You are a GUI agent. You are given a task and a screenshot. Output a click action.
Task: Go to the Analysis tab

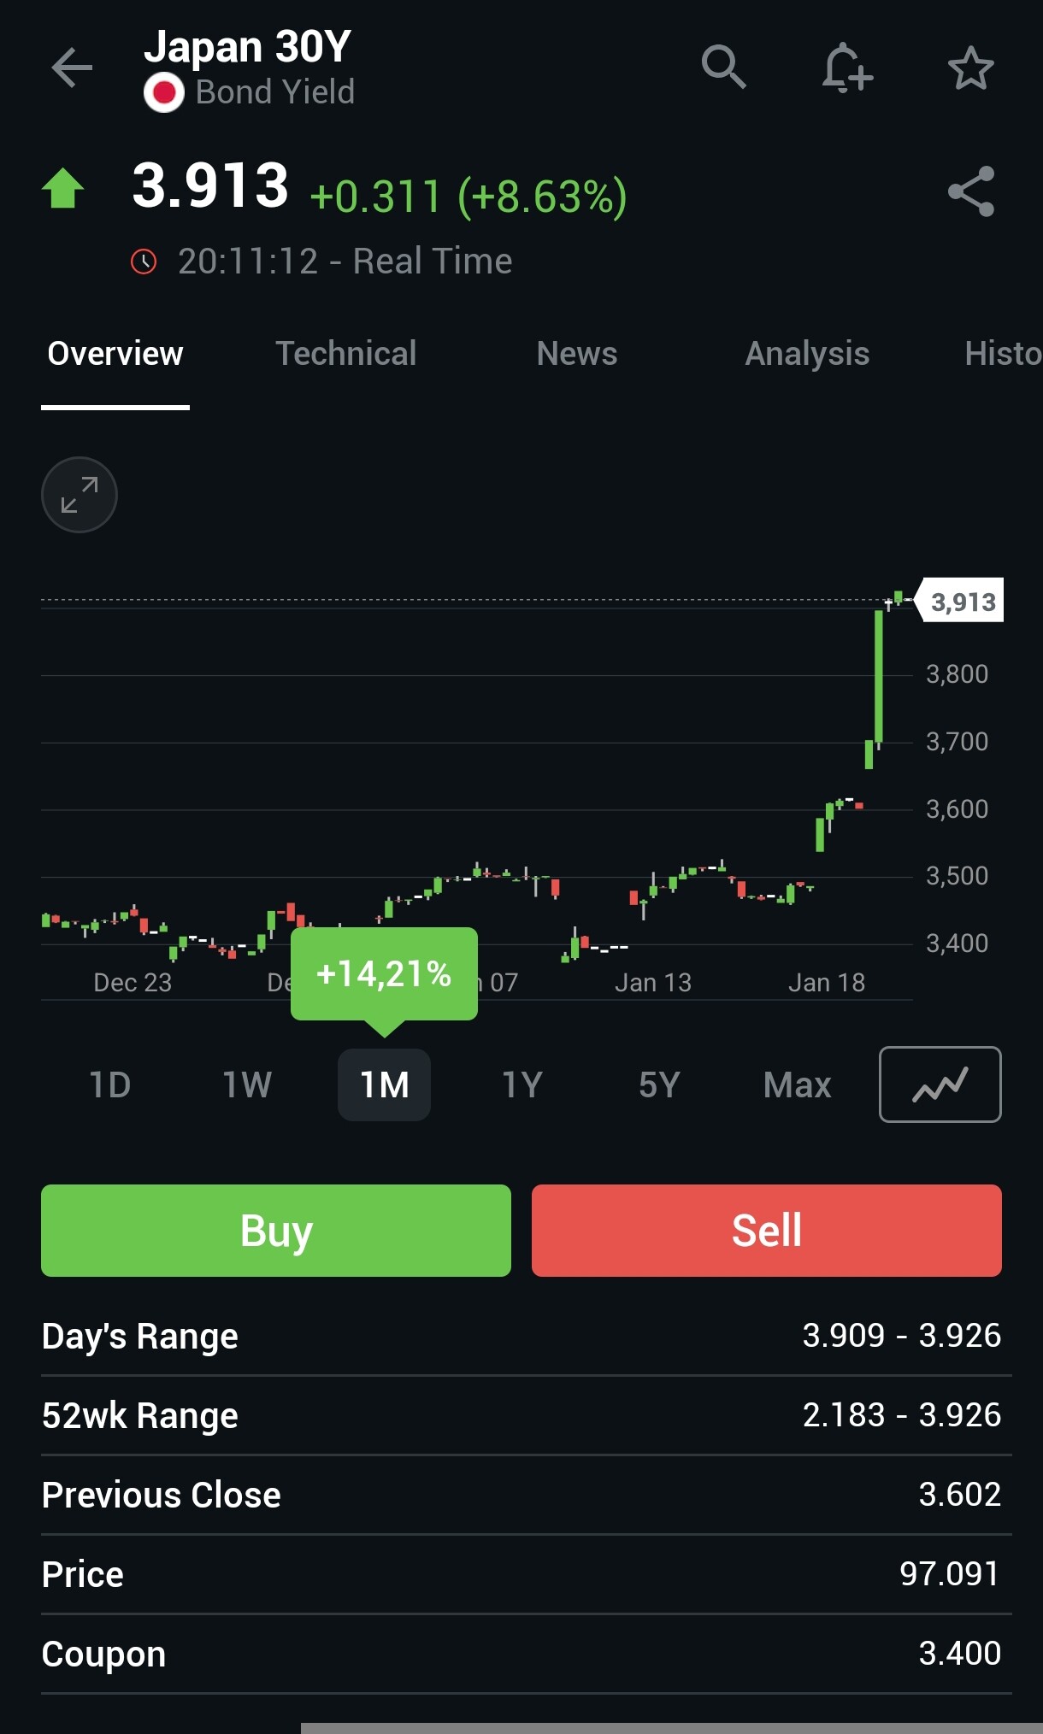[807, 354]
